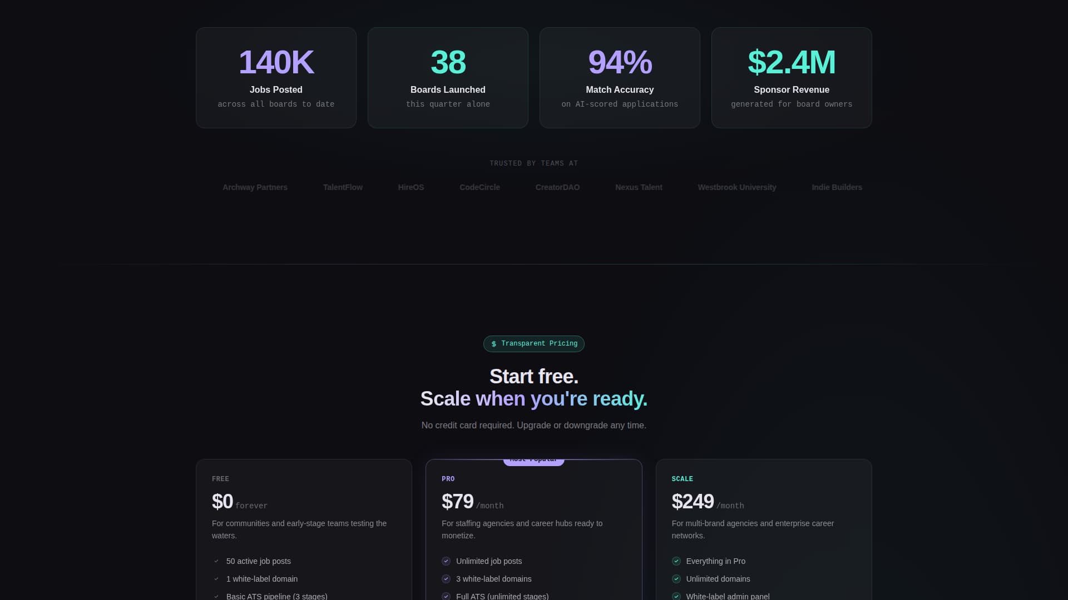Click the 'No credit card required' subtitle

click(534, 426)
